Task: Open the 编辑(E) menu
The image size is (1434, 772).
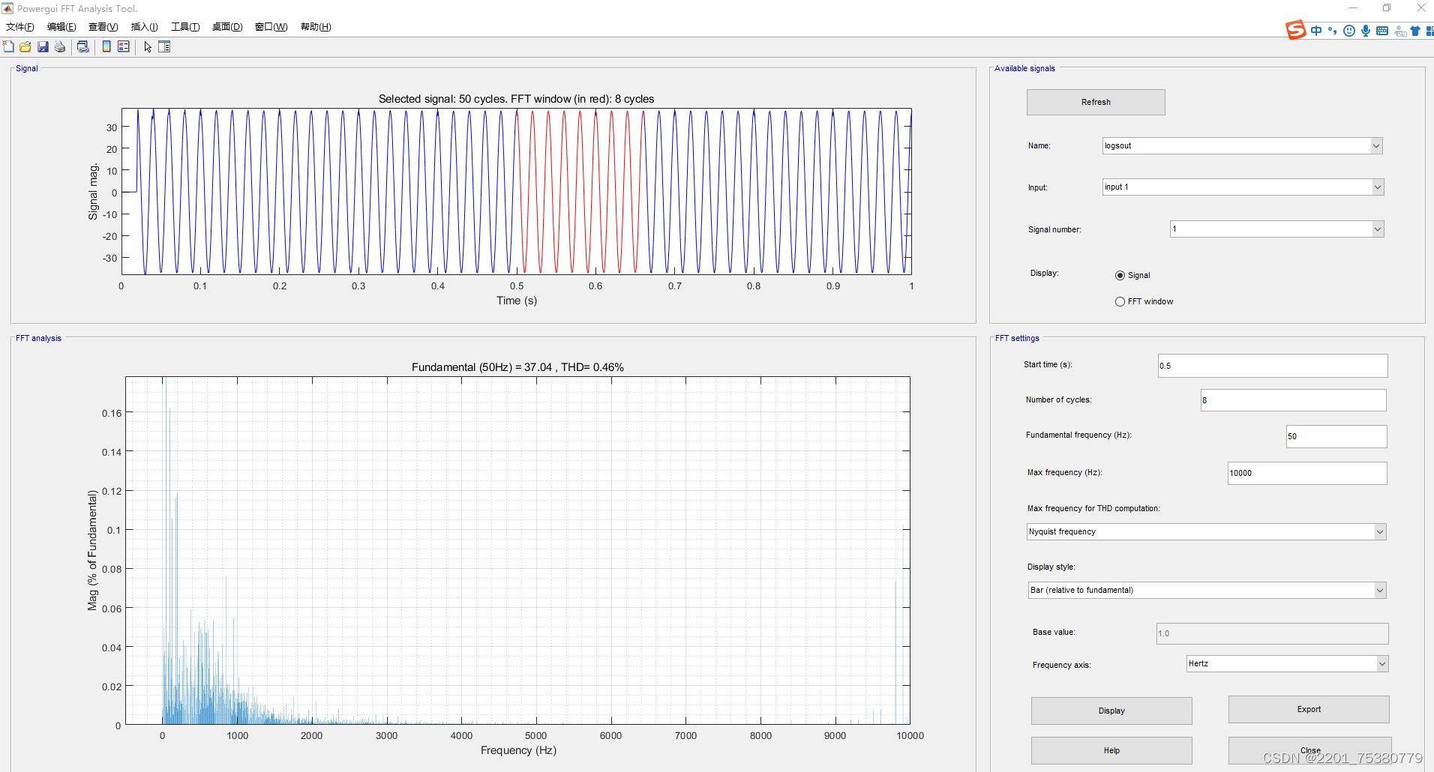Action: [x=61, y=27]
